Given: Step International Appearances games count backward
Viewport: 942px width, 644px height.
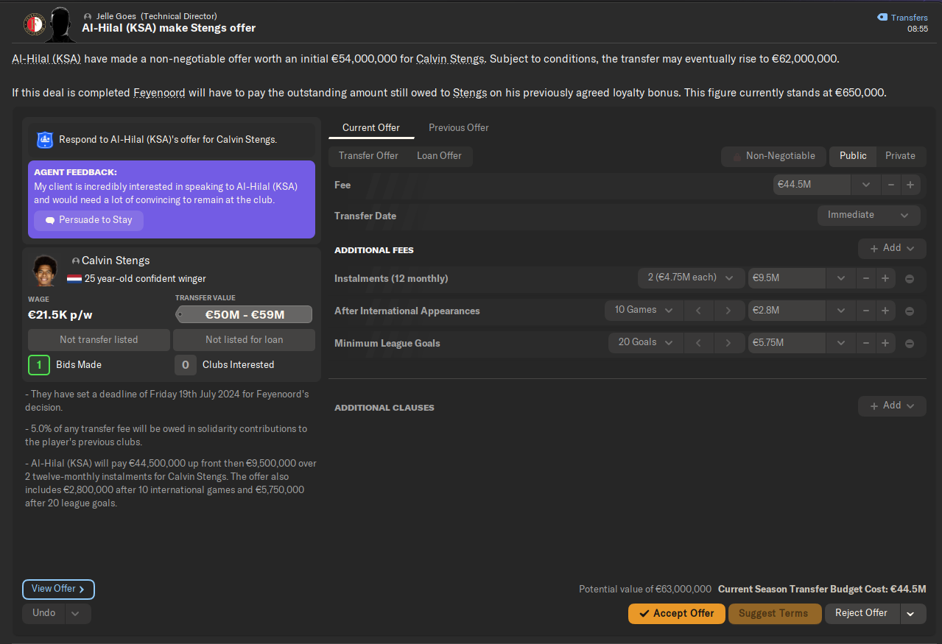Looking at the screenshot, I should (698, 311).
